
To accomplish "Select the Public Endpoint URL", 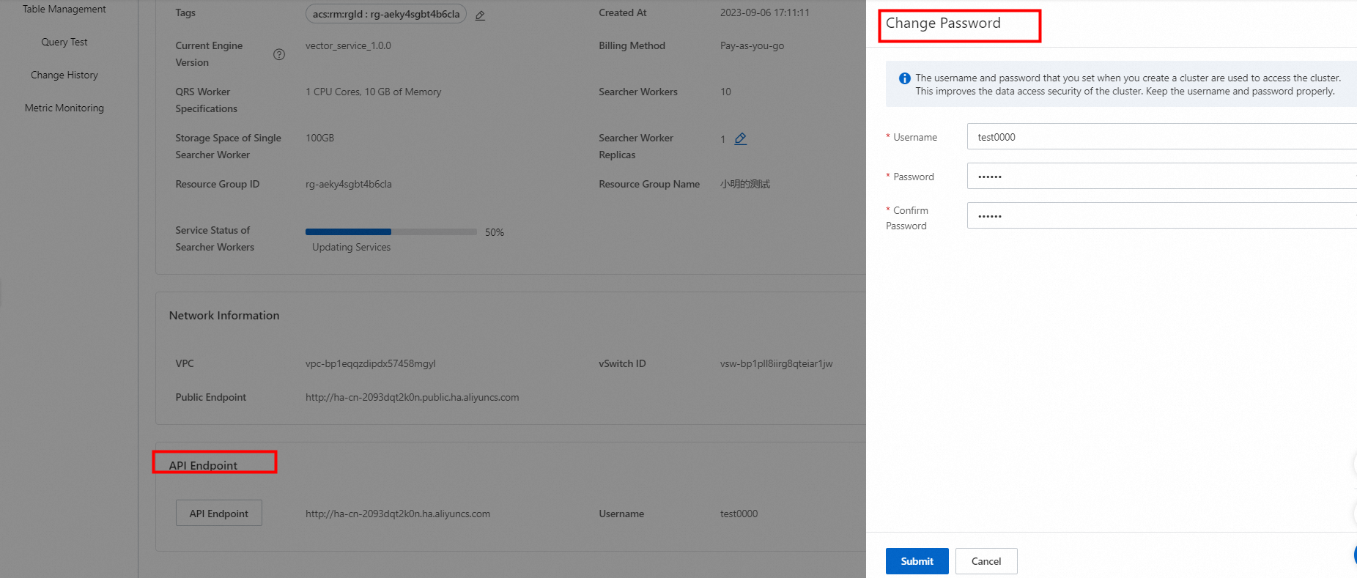I will 413,398.
